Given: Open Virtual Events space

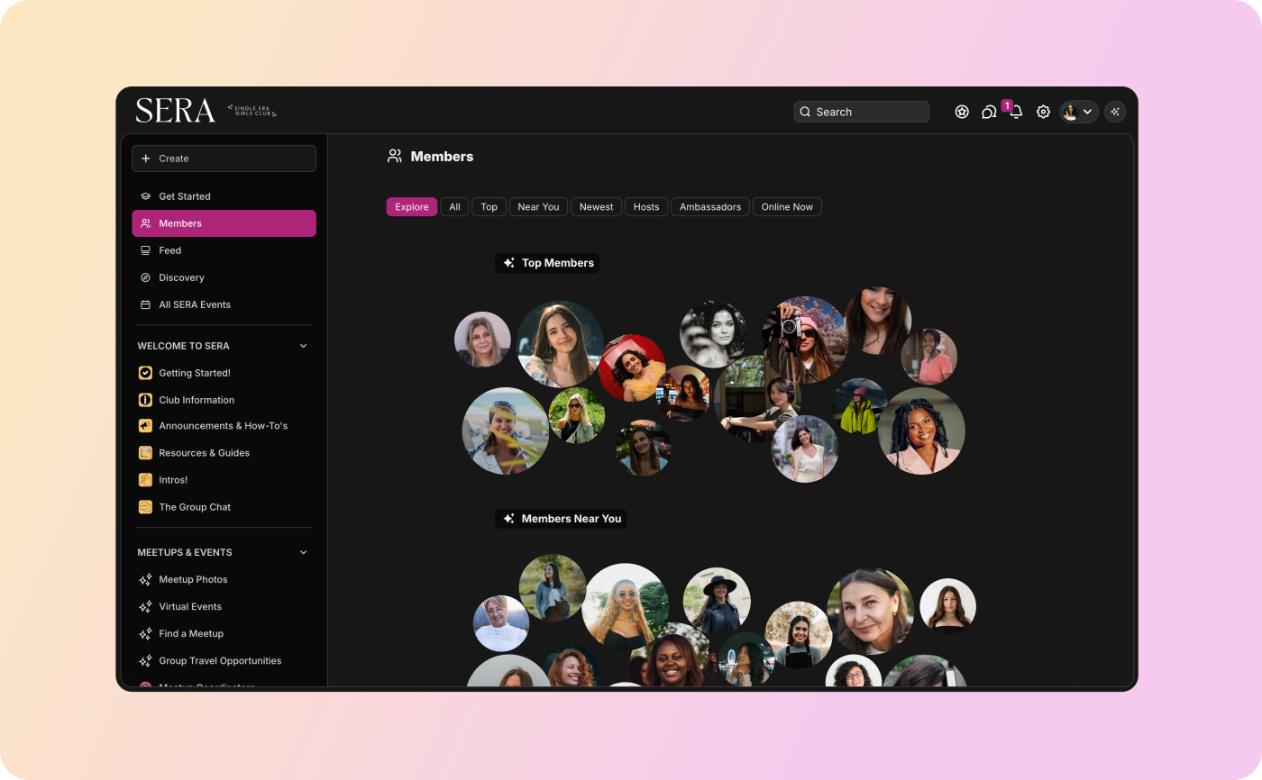Looking at the screenshot, I should tap(224, 606).
